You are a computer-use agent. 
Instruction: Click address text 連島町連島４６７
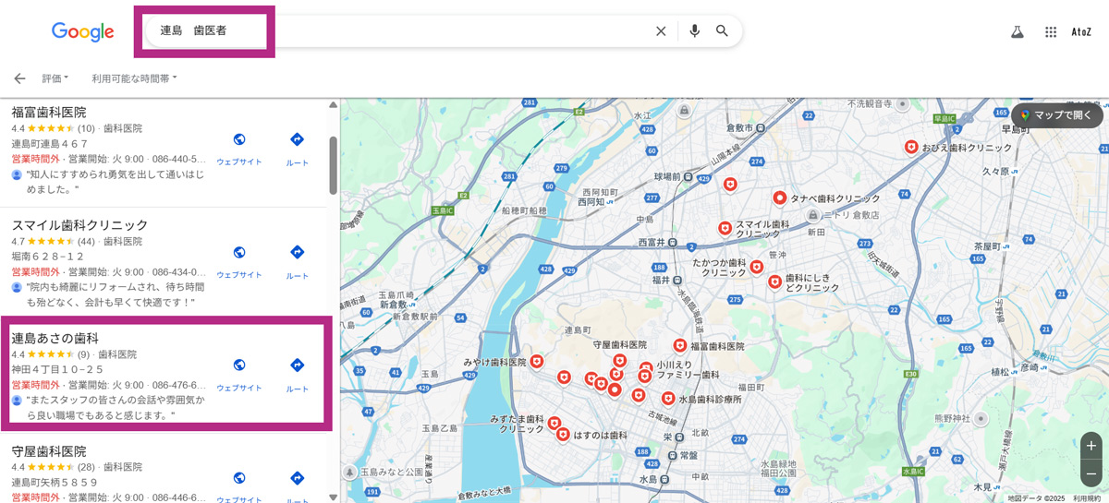(50, 144)
